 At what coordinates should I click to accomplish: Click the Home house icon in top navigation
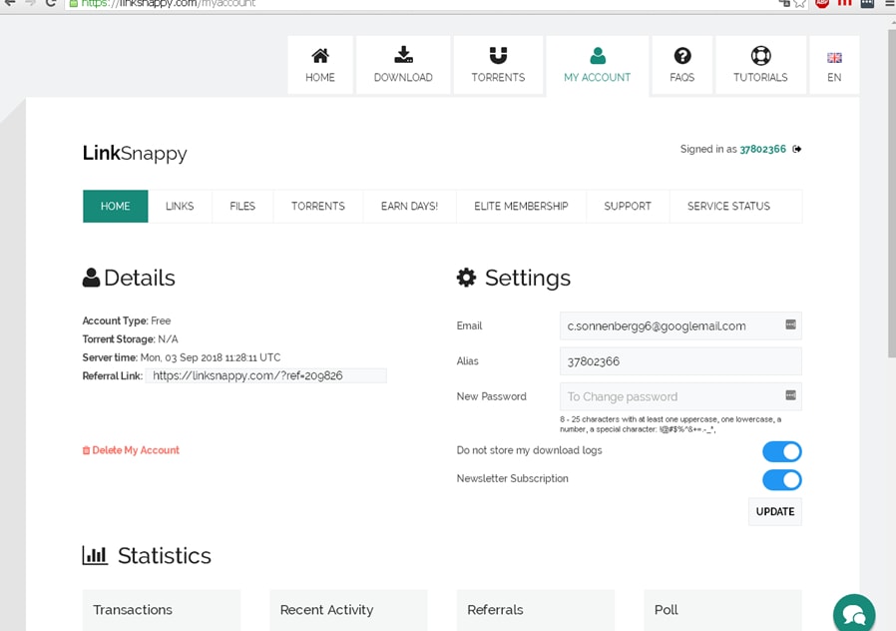(320, 56)
